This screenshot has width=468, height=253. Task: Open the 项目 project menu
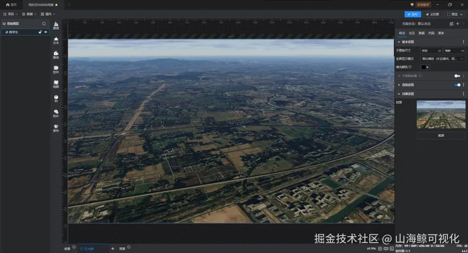[10, 14]
